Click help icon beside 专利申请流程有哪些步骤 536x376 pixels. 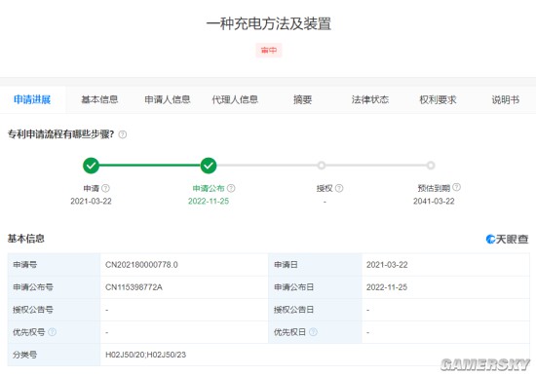(123, 134)
